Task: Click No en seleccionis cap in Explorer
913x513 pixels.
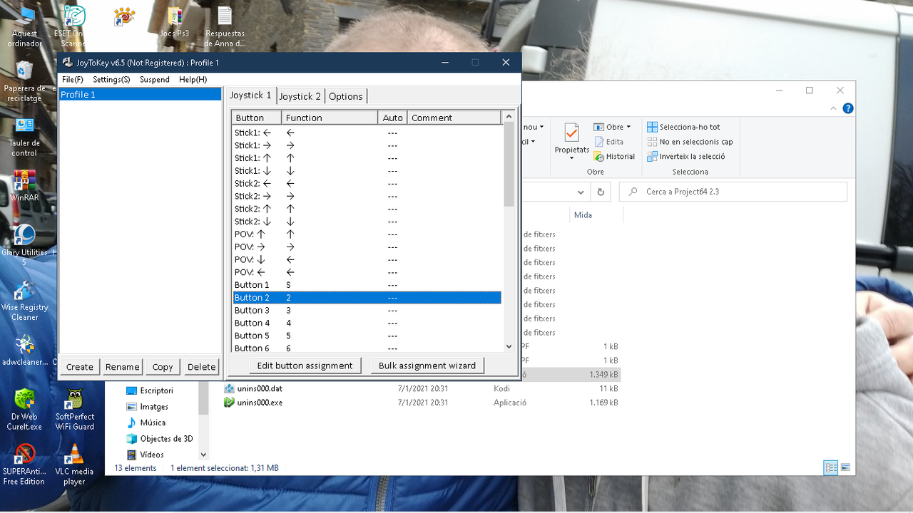Action: pyautogui.click(x=690, y=142)
